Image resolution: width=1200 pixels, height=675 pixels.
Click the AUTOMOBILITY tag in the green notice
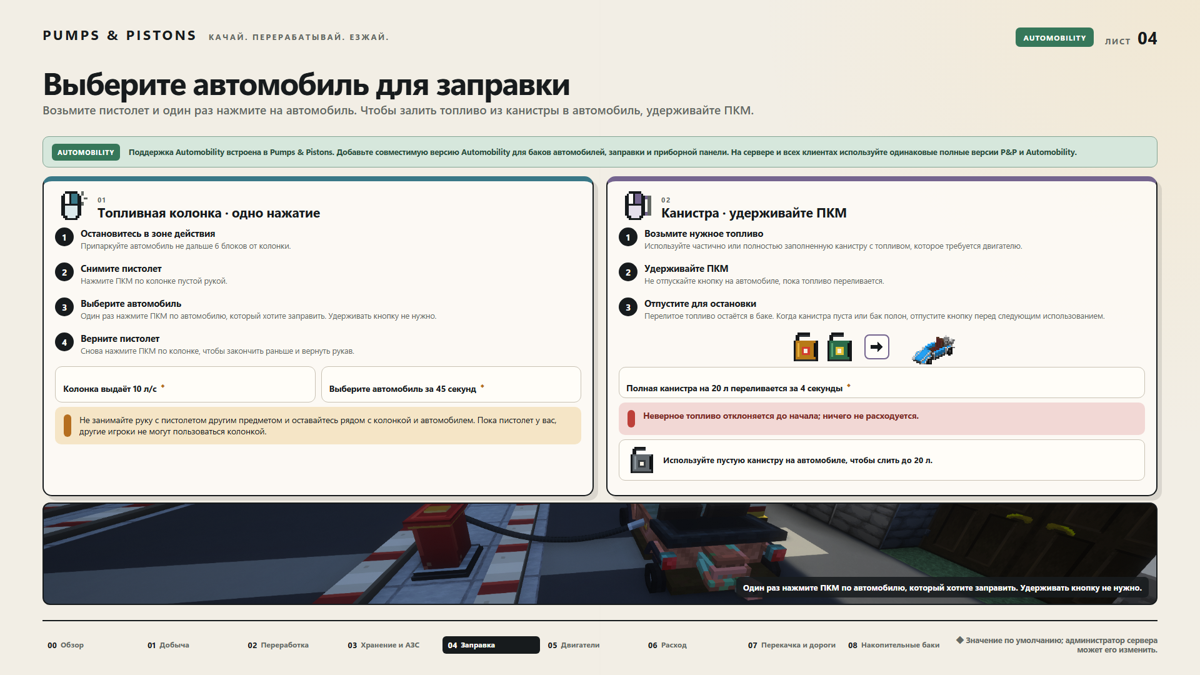click(86, 152)
